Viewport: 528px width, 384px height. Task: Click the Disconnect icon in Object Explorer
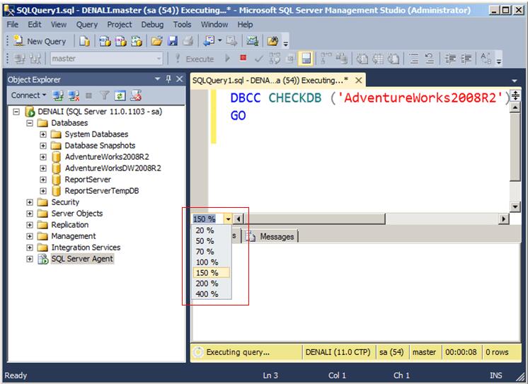pos(74,95)
